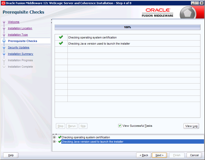The height and width of the screenshot is (160, 205).
Task: Open the Security Updates step
Action: click(x=18, y=48)
